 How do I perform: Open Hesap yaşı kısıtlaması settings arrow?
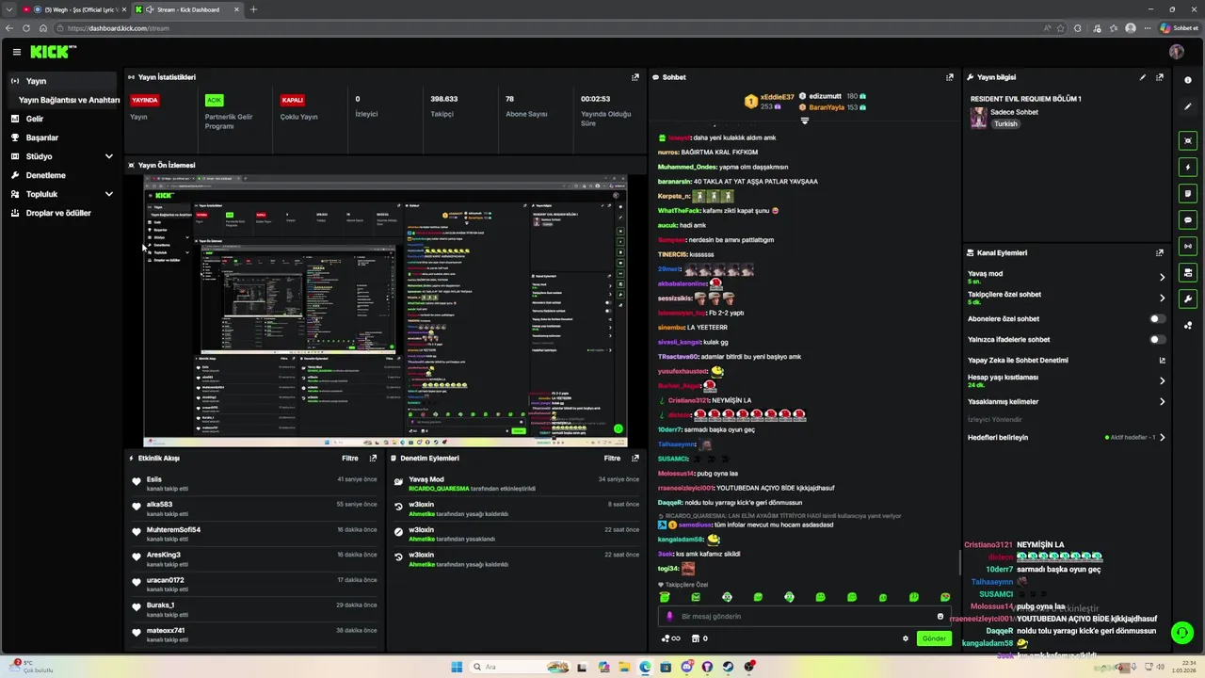point(1162,380)
